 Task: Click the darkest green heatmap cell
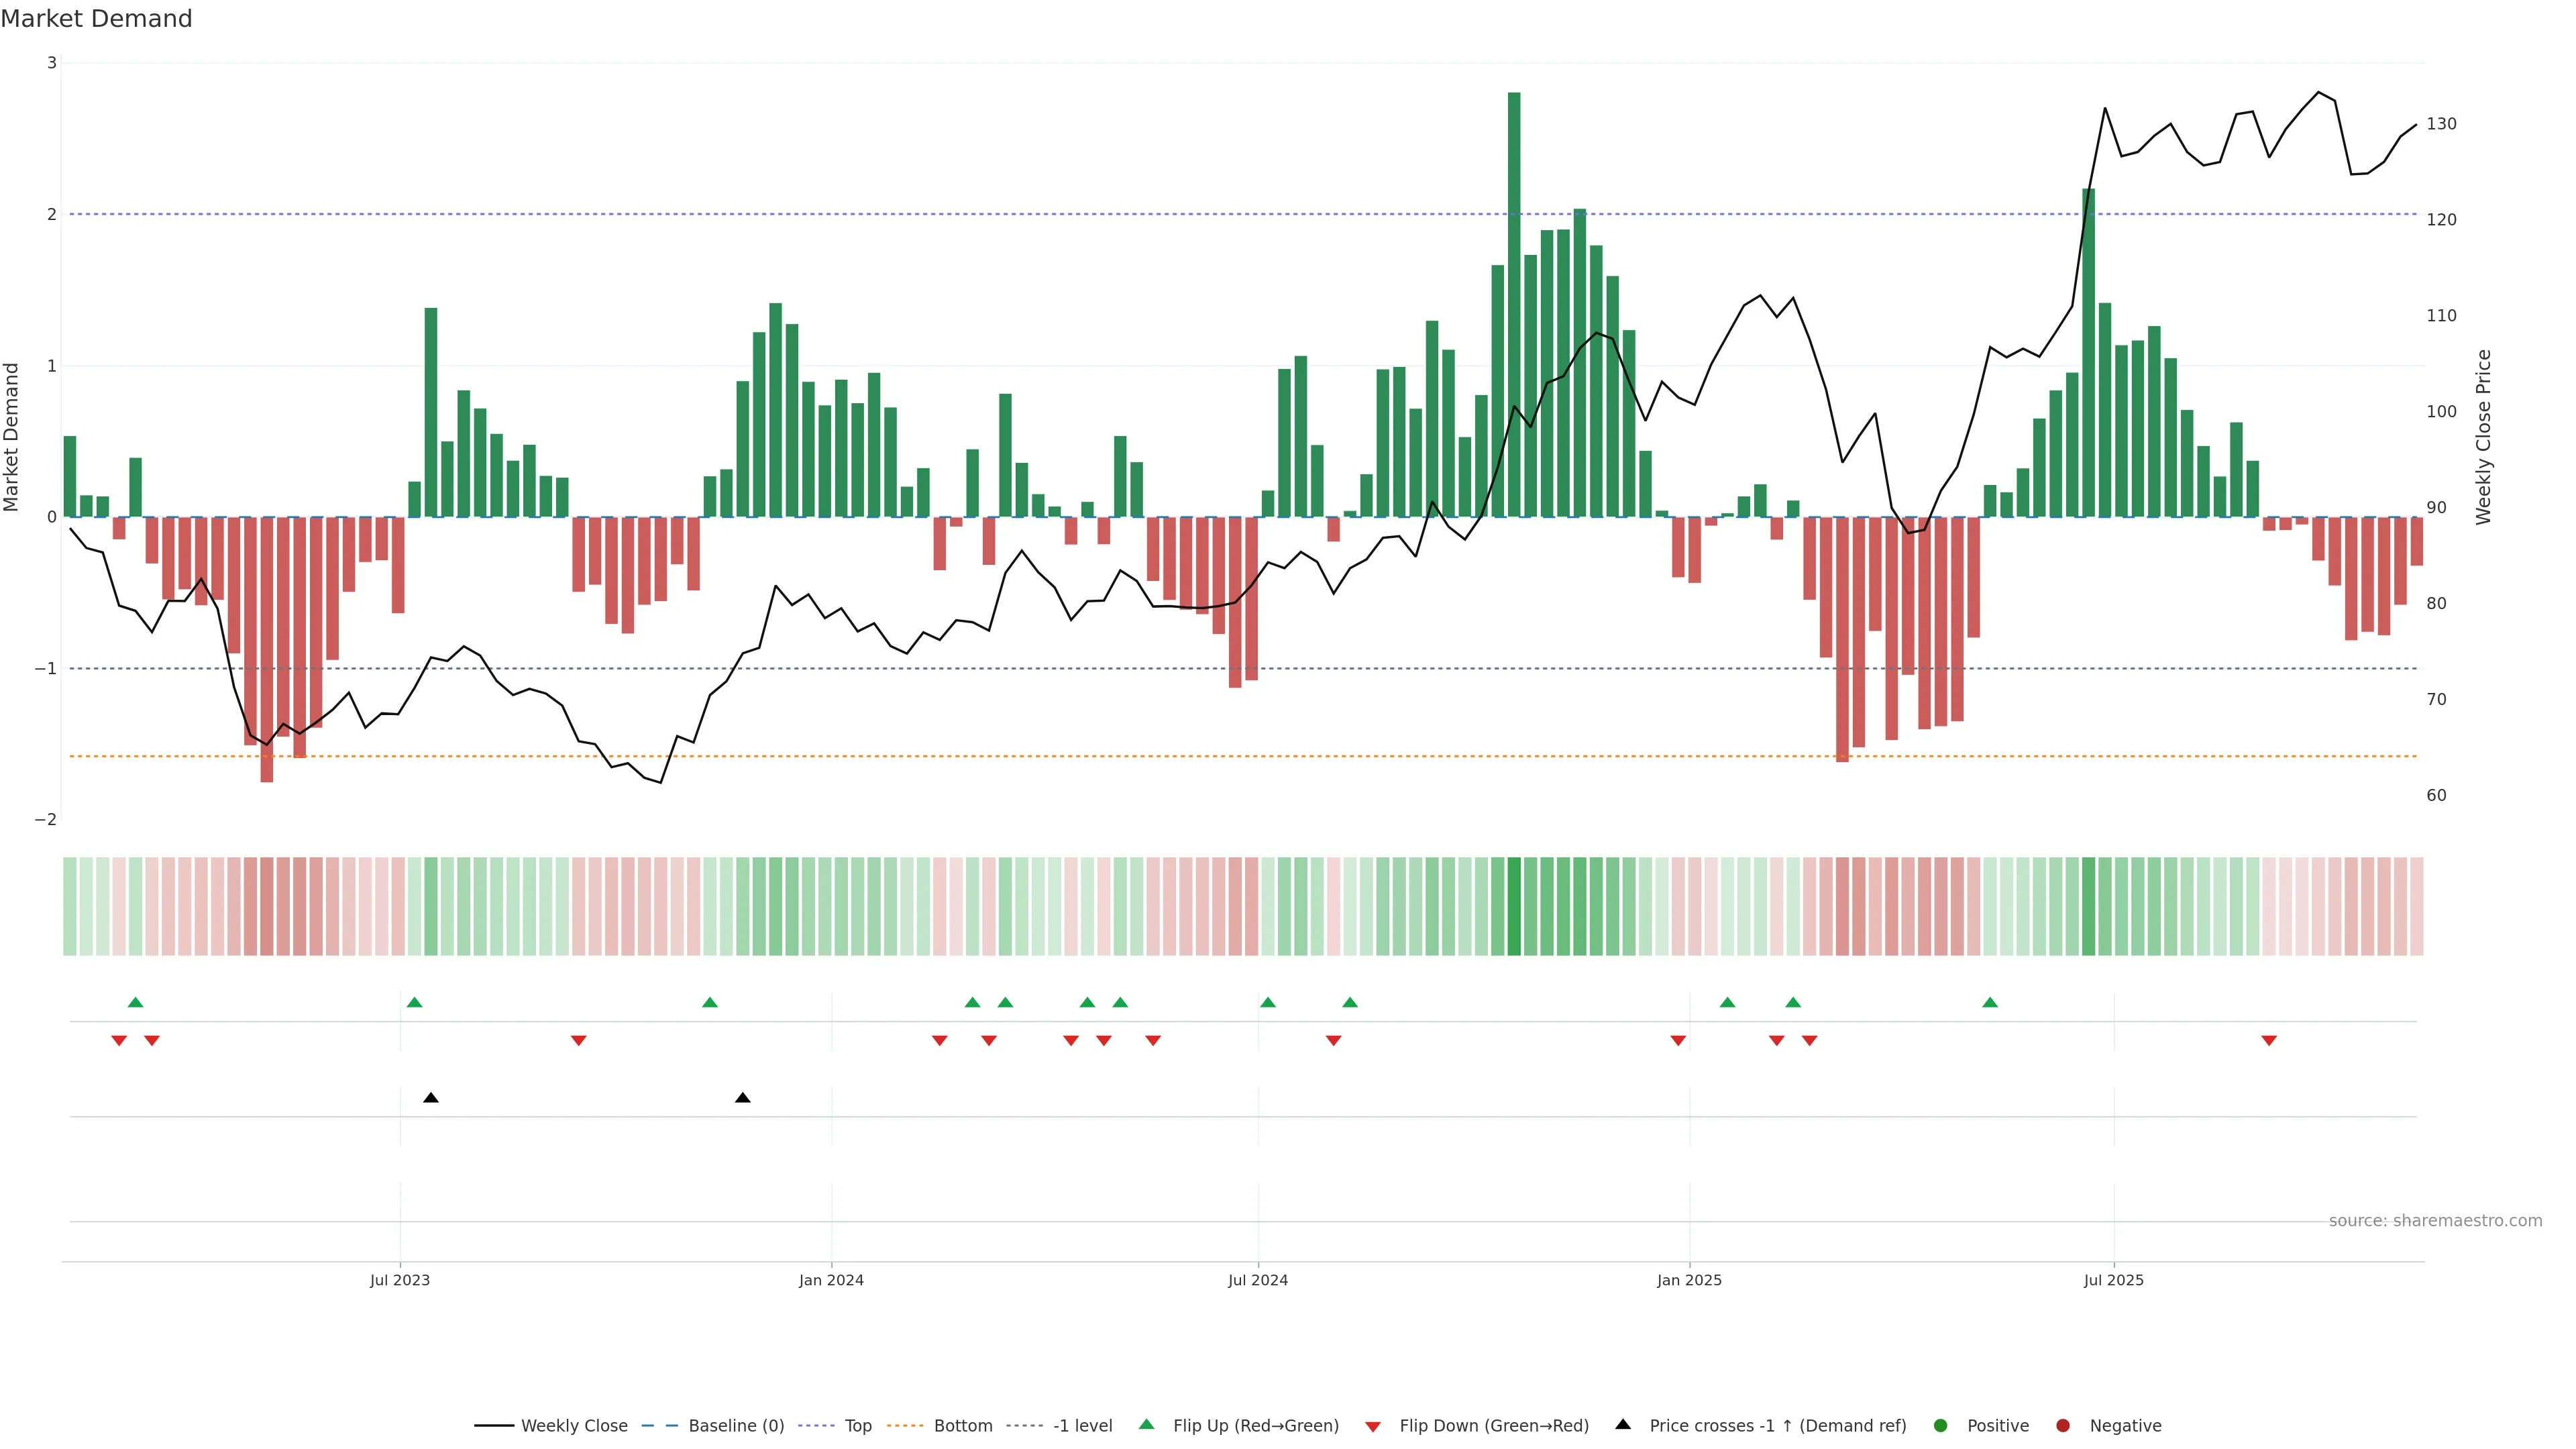(1514, 906)
